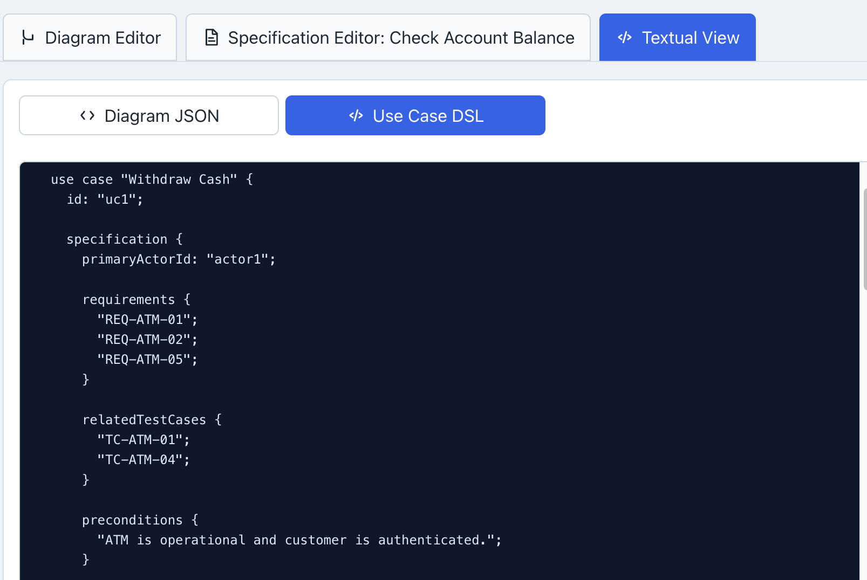Click the "ATM is operational and customer is authenticated." line
This screenshot has height=580, width=867.
[299, 540]
